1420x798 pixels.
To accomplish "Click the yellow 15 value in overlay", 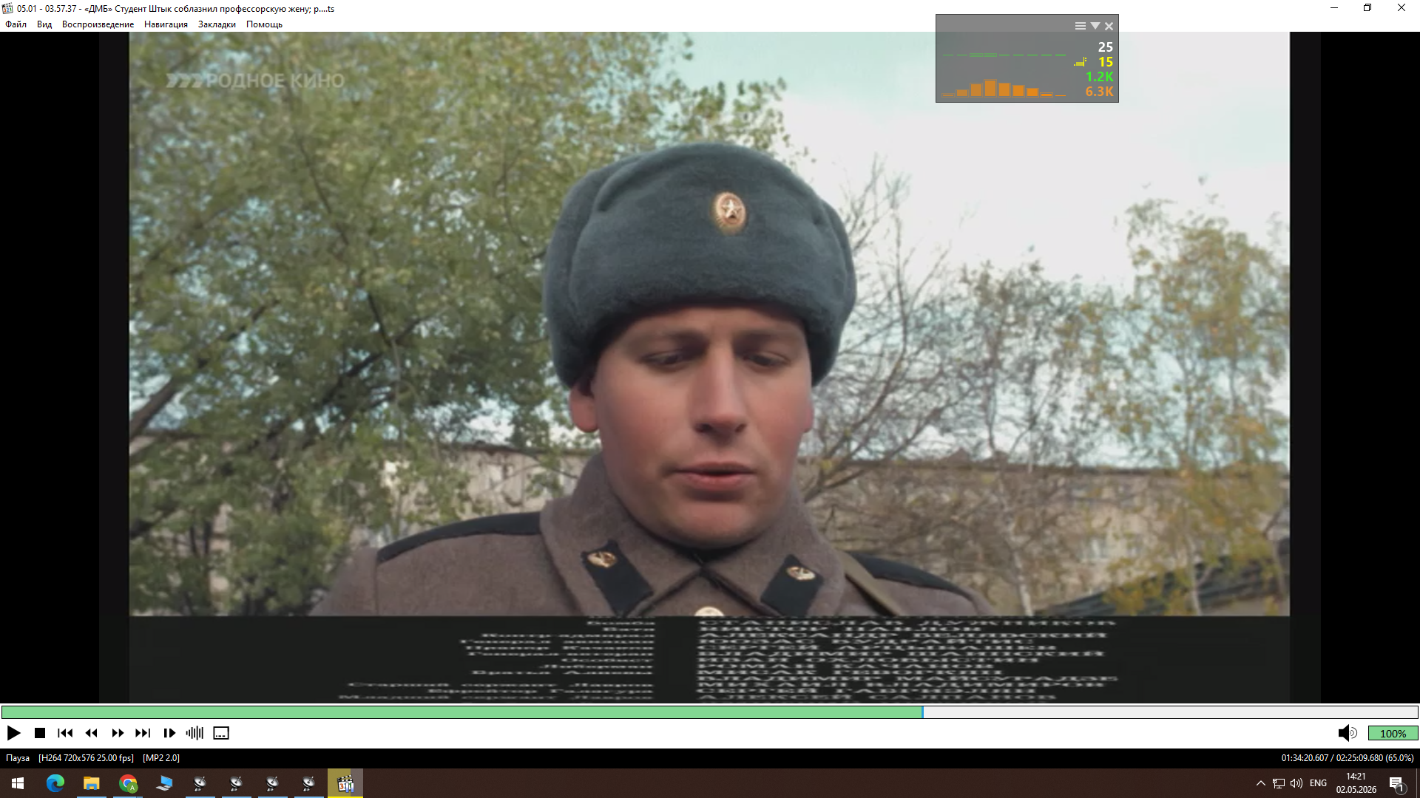I will (x=1105, y=62).
